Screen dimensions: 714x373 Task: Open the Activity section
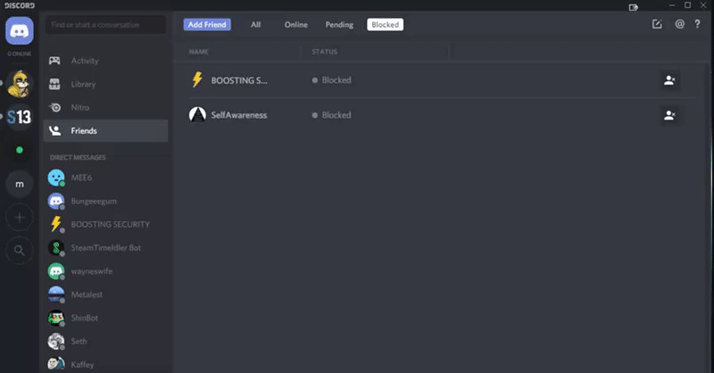point(105,61)
